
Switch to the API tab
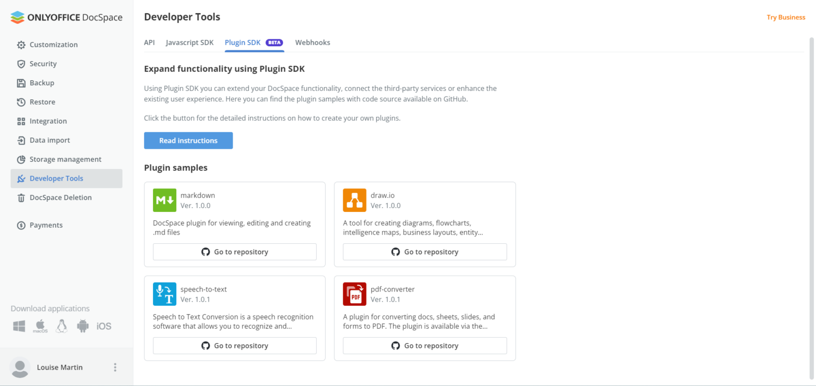149,42
